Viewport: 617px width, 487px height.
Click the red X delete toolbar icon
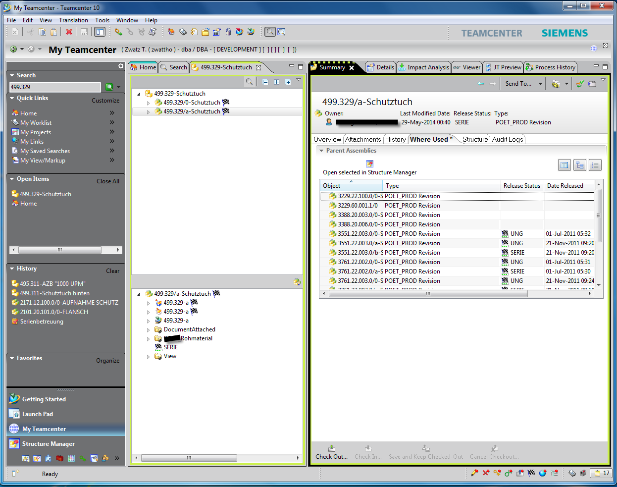69,32
